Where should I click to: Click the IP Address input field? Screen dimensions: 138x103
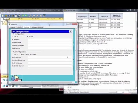pos(50,39)
